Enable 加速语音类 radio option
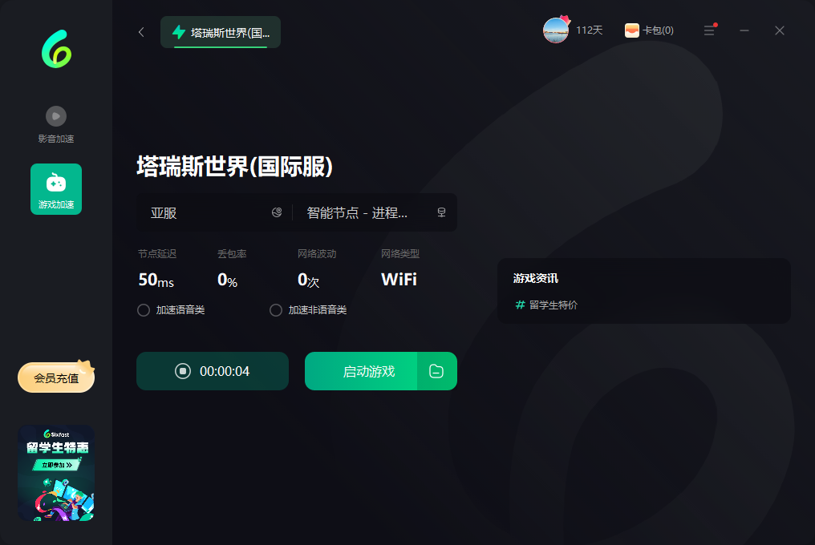Screen dimensions: 815x545 144,310
